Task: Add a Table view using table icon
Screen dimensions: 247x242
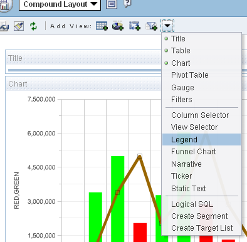Action: [102, 26]
